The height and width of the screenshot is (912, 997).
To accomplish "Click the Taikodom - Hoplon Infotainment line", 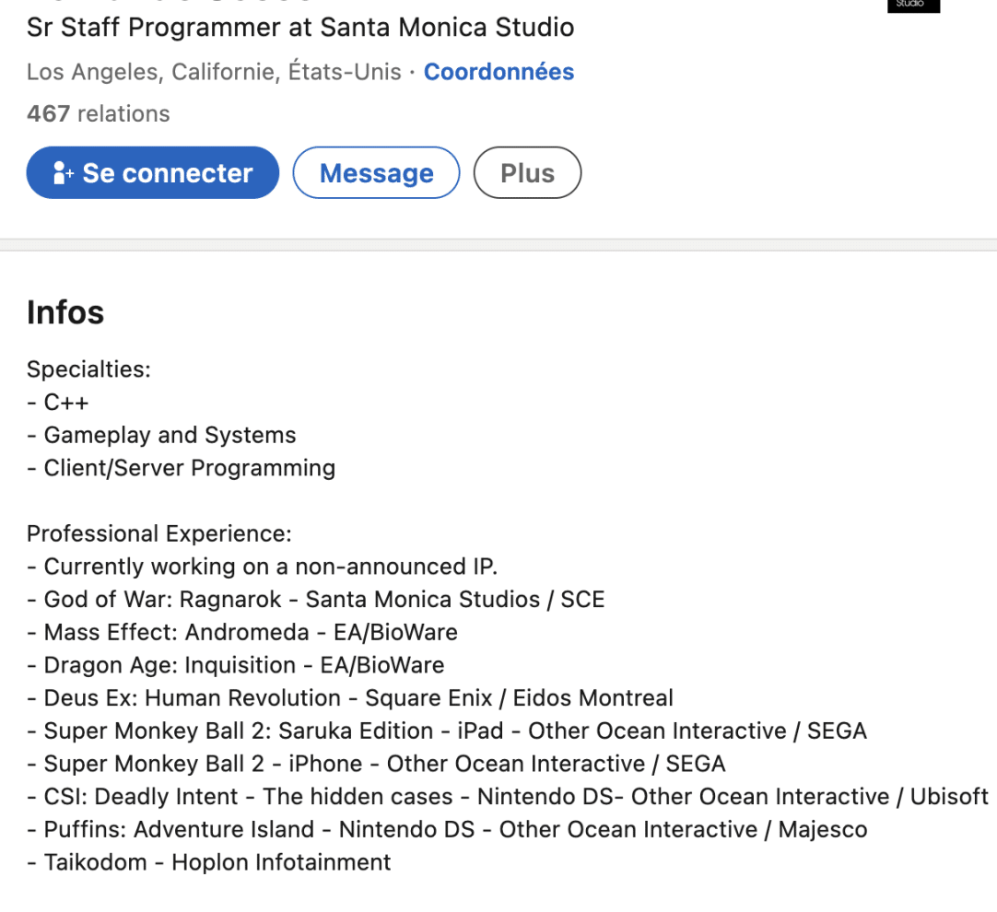I will tap(209, 862).
